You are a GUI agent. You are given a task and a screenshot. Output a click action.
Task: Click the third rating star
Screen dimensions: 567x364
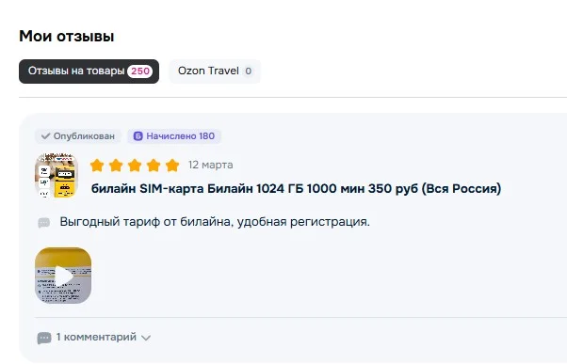[x=135, y=166]
